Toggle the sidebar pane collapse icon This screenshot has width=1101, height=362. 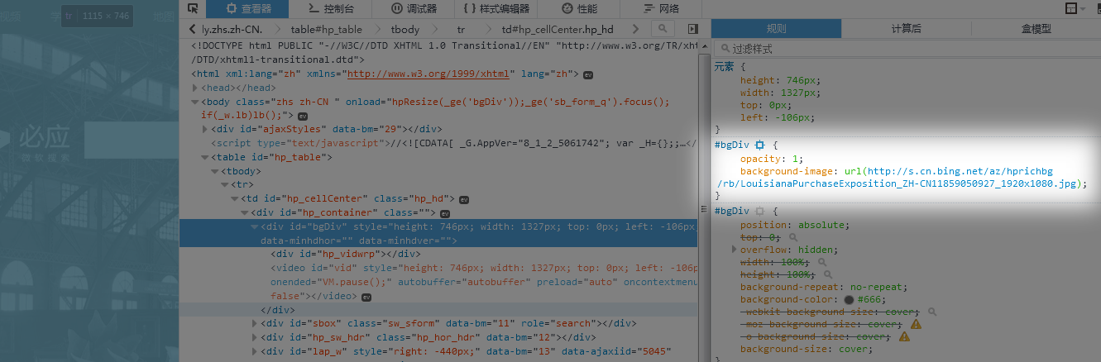point(693,30)
